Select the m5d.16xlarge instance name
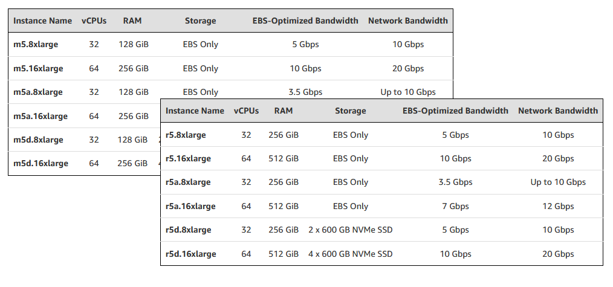This screenshot has width=613, height=287. tap(41, 163)
